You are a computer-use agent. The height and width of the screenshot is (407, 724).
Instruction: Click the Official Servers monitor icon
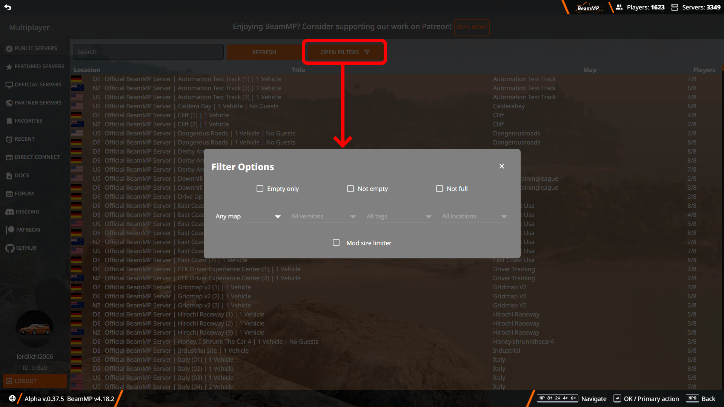(x=9, y=85)
